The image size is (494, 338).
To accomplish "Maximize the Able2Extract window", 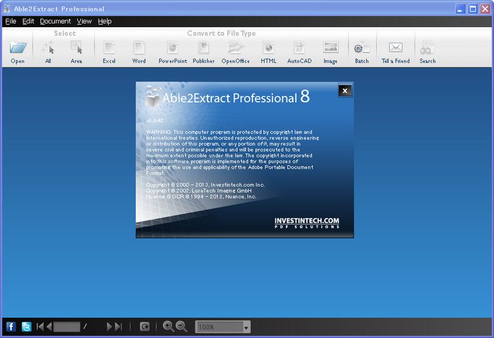I will pos(473,9).
